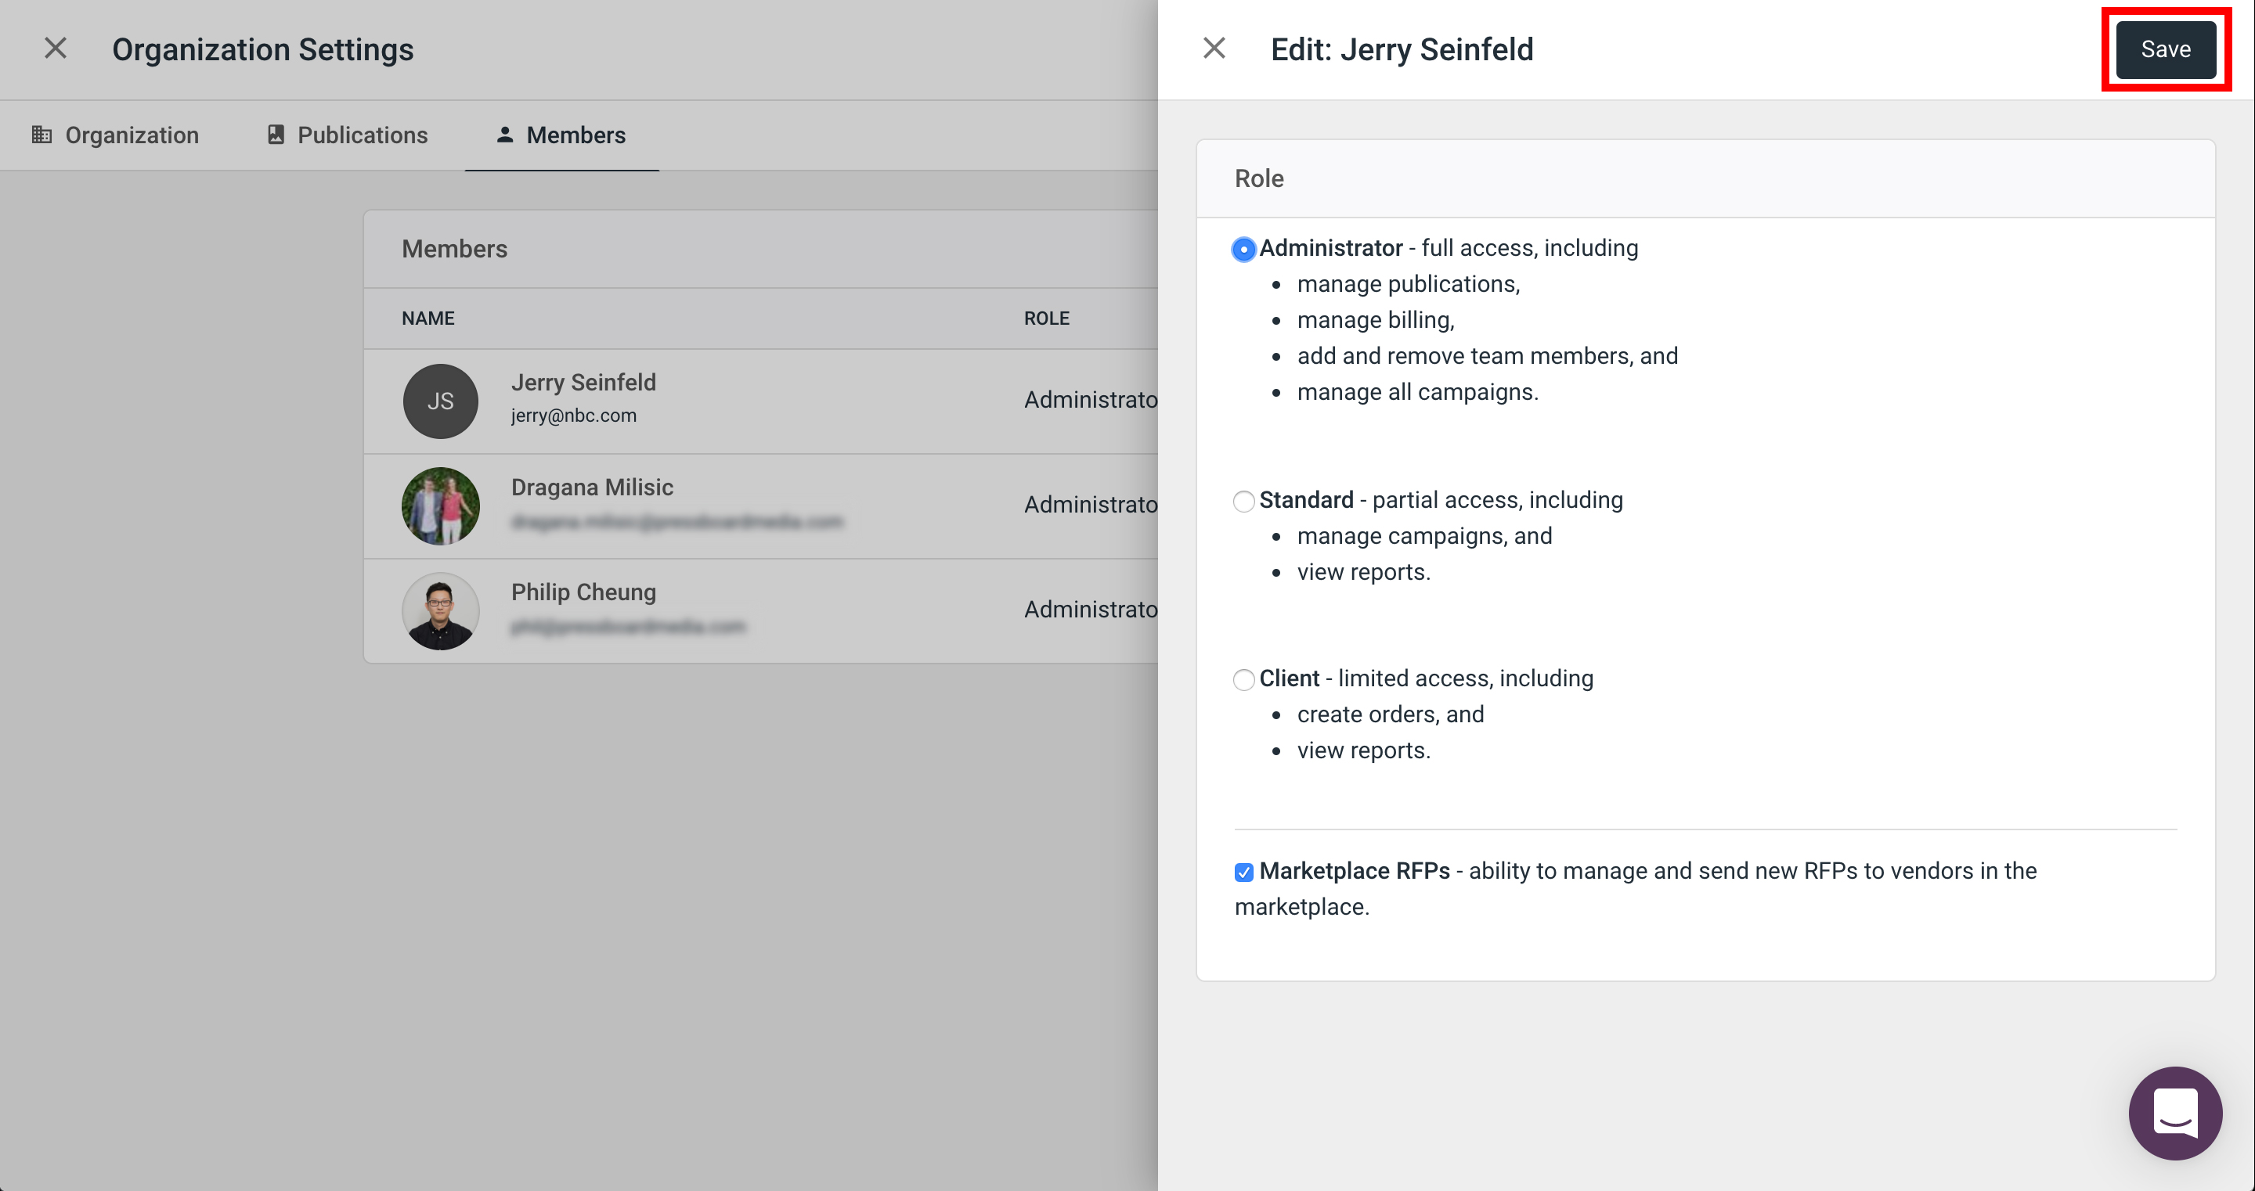Screen dimensions: 2255x1191
Task: Click the 'create orders, and' bullet
Action: pyautogui.click(x=1391, y=714)
